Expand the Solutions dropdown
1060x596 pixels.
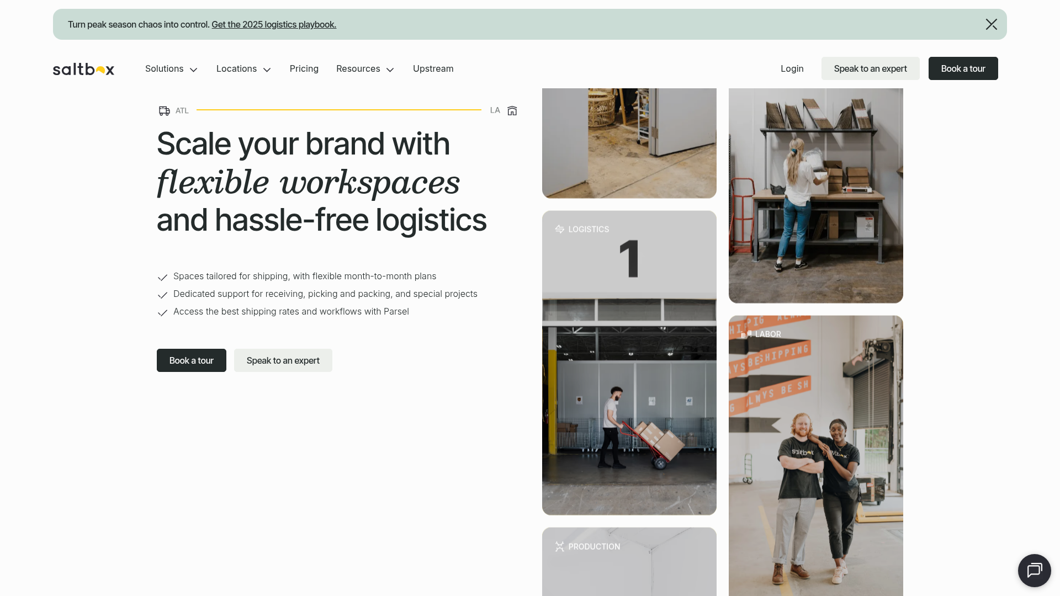pos(171,68)
